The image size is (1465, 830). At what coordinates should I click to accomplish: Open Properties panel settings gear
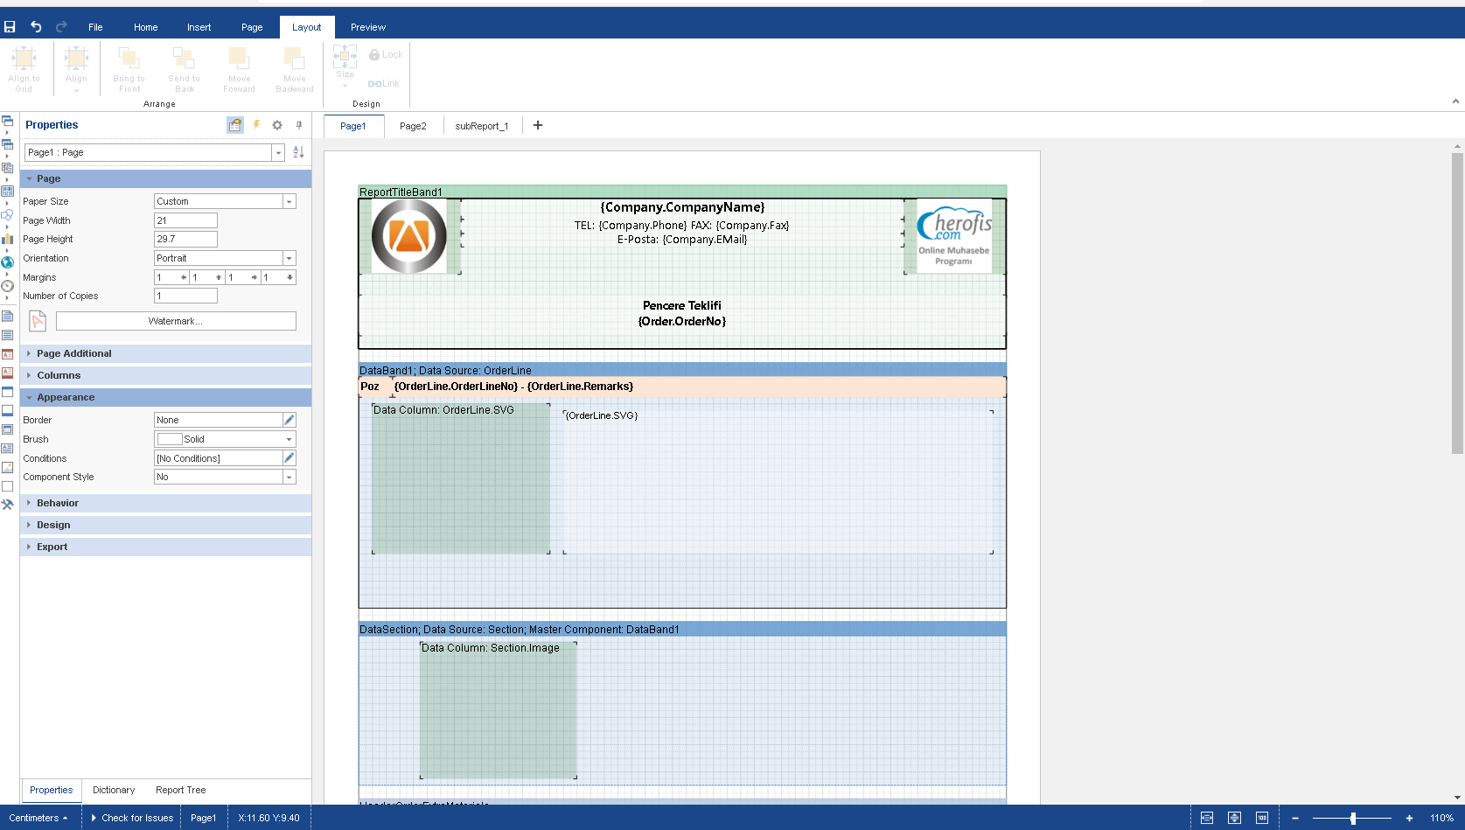tap(277, 125)
